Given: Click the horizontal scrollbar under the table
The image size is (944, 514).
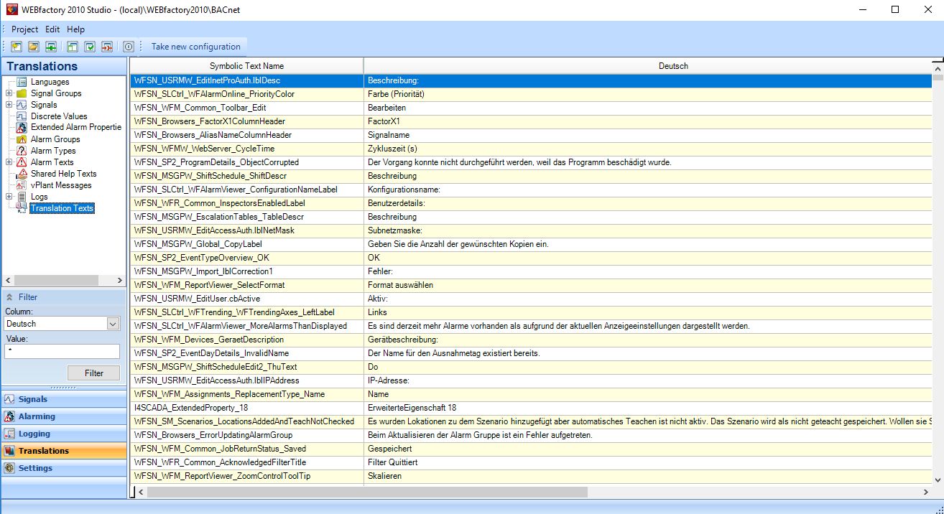Looking at the screenshot, I should click(x=366, y=492).
